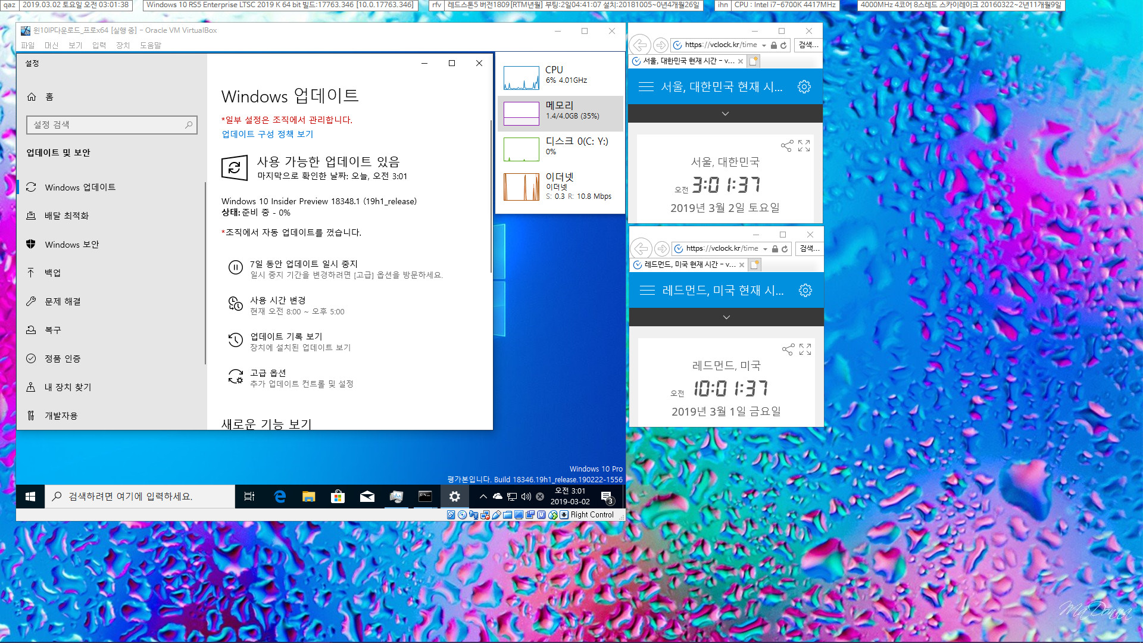The image size is (1143, 643).
Task: Open VirtualBox 머신 menu
Action: click(x=51, y=45)
